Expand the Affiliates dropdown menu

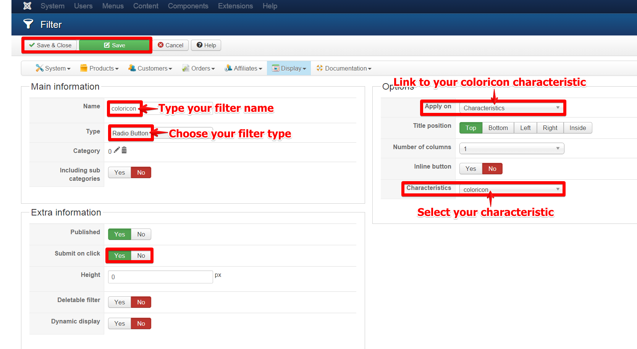[244, 68]
